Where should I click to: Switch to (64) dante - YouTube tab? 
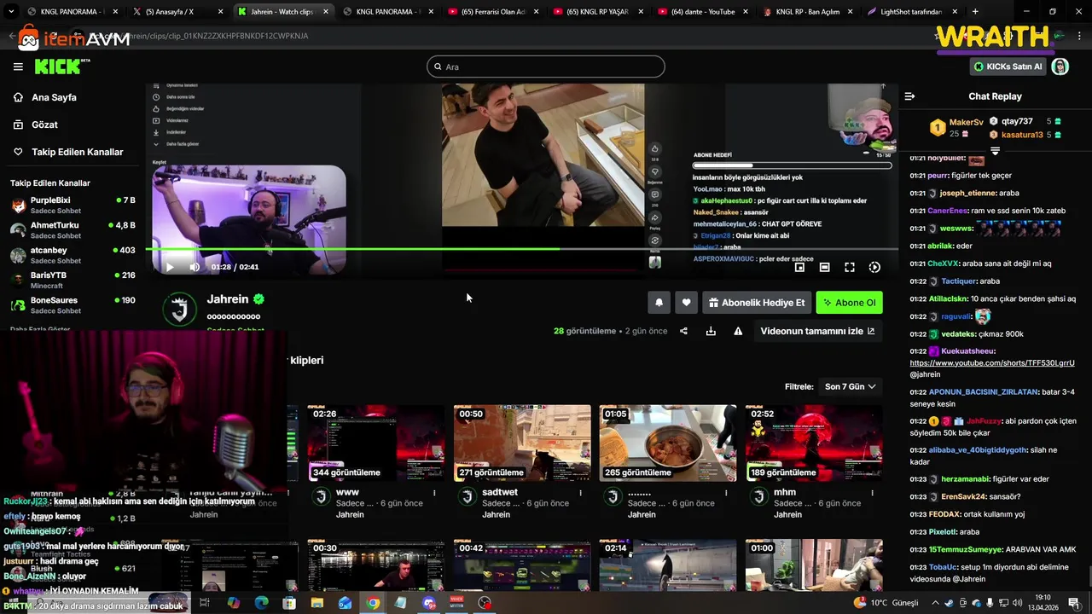pos(702,12)
